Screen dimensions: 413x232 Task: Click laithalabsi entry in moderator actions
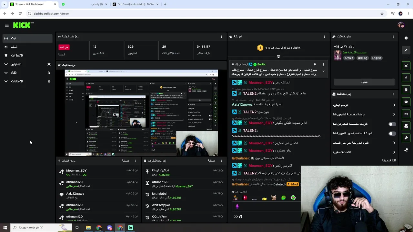(184, 196)
